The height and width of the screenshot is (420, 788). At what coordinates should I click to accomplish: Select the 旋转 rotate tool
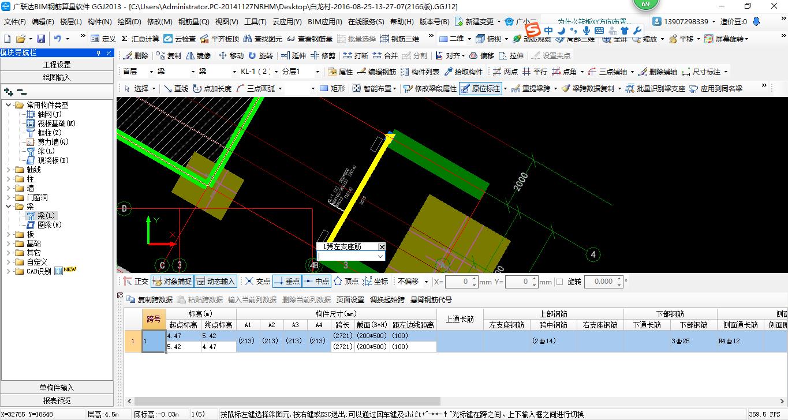click(x=261, y=56)
